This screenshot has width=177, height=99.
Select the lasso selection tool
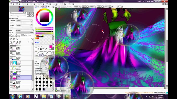(x=38, y=47)
